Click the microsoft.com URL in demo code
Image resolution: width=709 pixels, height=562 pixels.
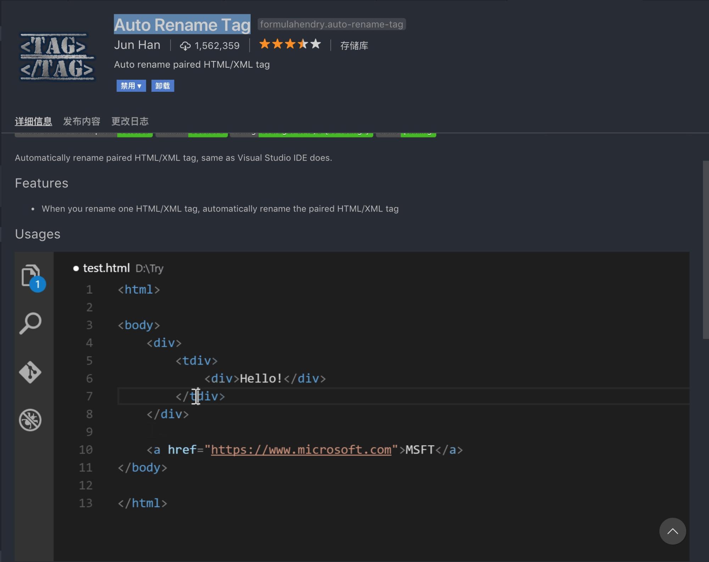click(301, 450)
